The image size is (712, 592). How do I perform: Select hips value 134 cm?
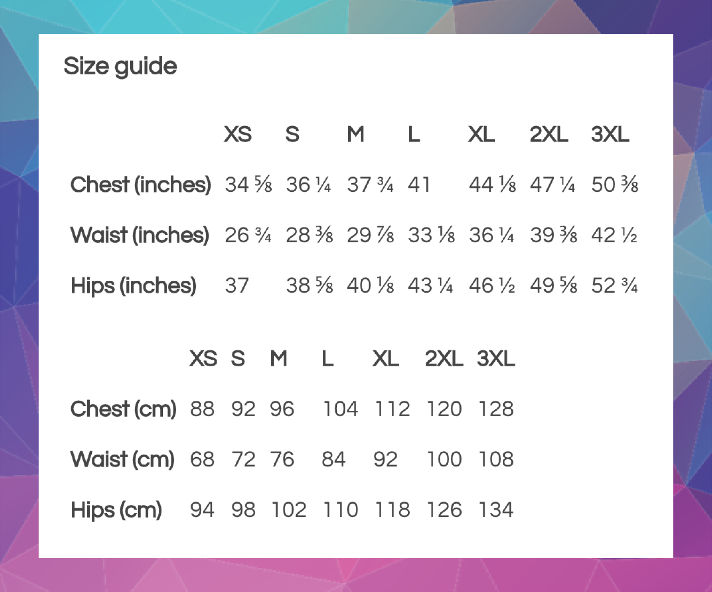496,509
